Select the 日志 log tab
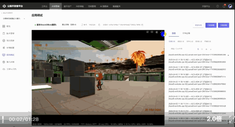The height and width of the screenshot is (127, 235). click(x=174, y=33)
